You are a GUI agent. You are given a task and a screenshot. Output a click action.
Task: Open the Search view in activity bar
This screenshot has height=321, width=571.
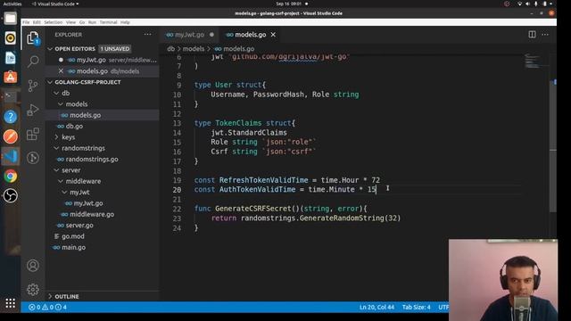(33, 61)
